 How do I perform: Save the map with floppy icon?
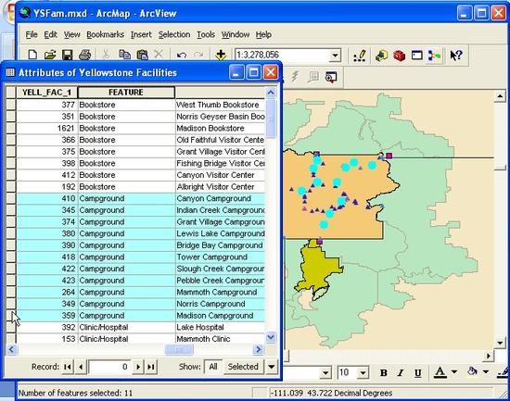(67, 55)
